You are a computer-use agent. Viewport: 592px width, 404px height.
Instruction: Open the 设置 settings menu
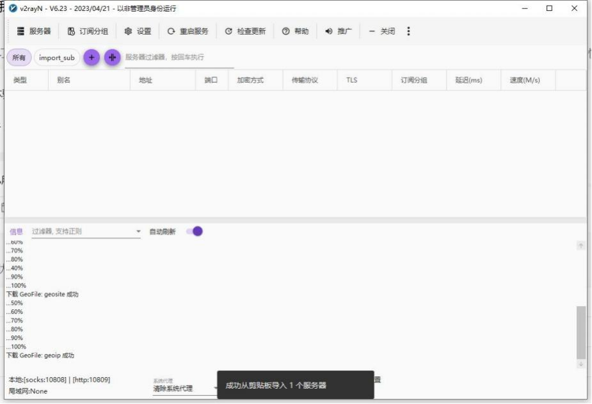(x=138, y=31)
